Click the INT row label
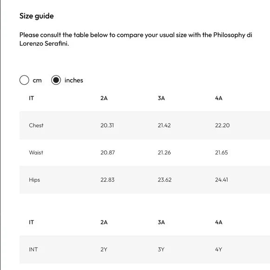The width and height of the screenshot is (270, 270). tap(33, 250)
